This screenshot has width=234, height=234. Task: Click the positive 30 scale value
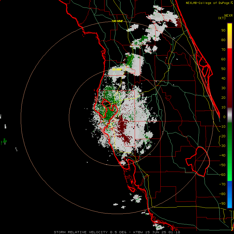223,88
